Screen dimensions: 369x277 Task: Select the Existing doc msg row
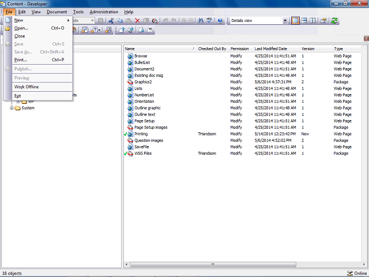coord(242,76)
